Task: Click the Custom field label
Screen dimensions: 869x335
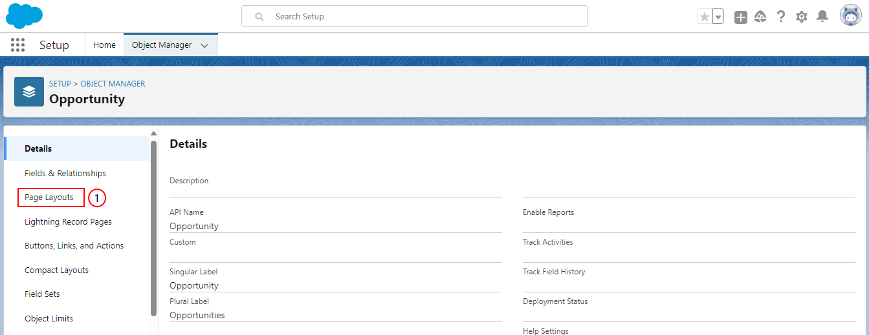Action: coord(182,242)
